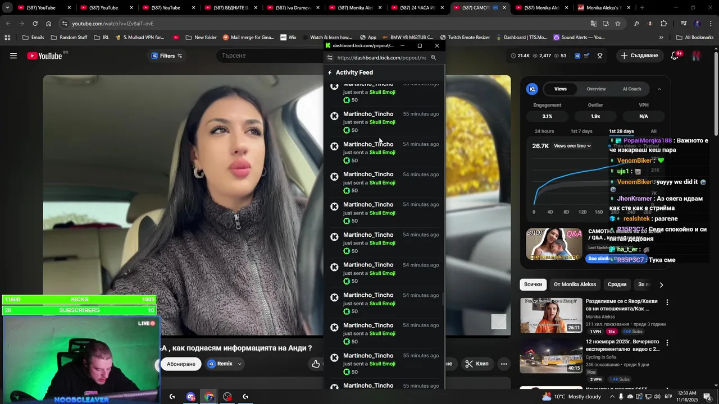Screen dimensions: 719x404
Task: Open the Random Stuff bookmark folder
Action: tap(69, 38)
